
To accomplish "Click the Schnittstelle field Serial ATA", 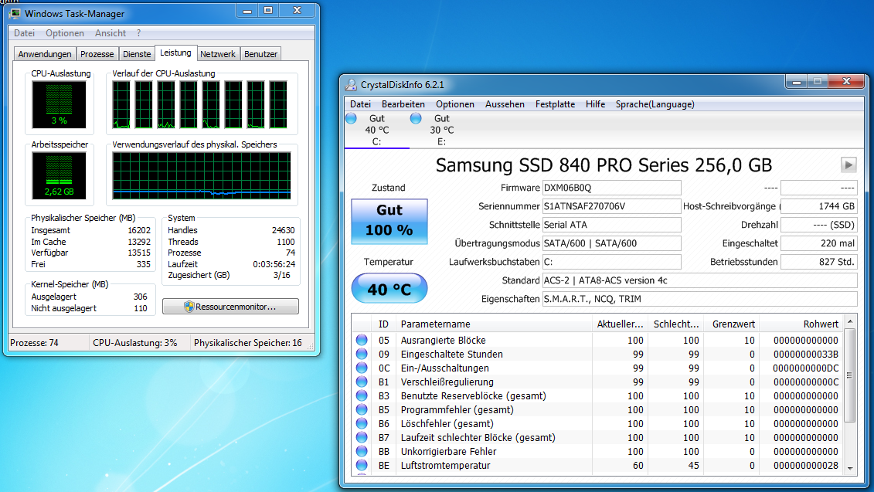I will (611, 225).
